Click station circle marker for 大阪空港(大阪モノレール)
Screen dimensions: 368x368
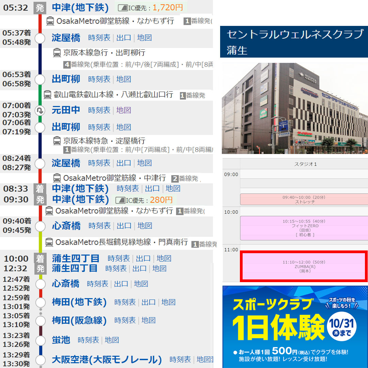pos(40,360)
